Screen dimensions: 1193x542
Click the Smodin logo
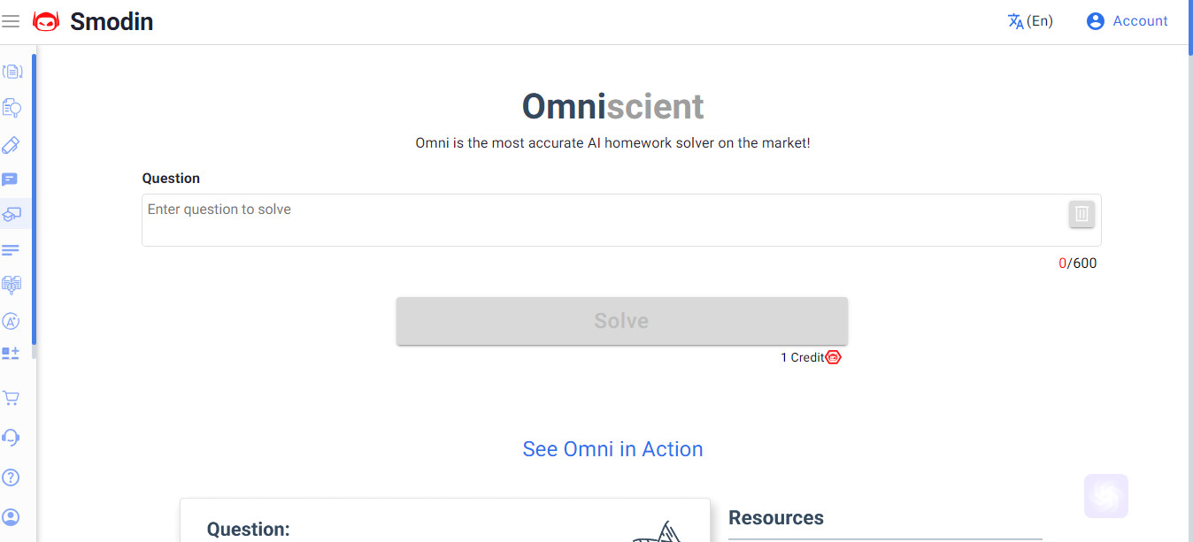coord(93,21)
